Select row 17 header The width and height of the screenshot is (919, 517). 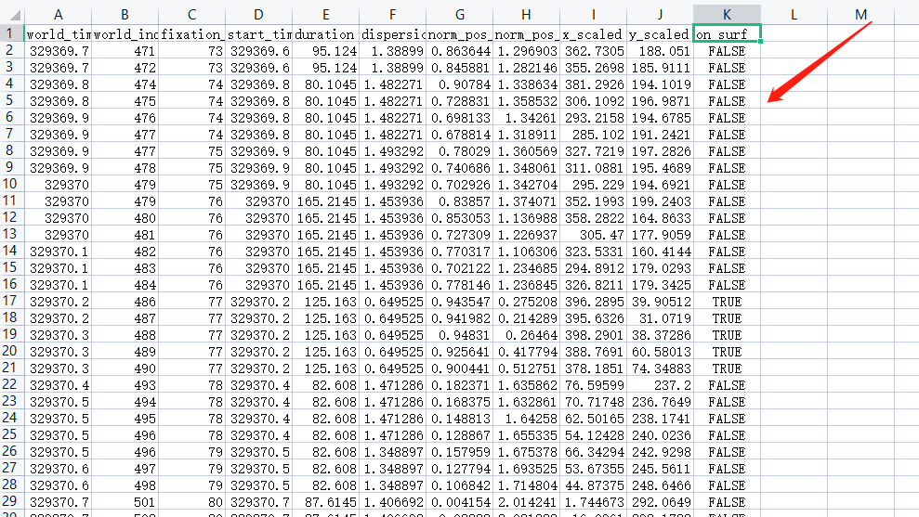click(x=12, y=301)
